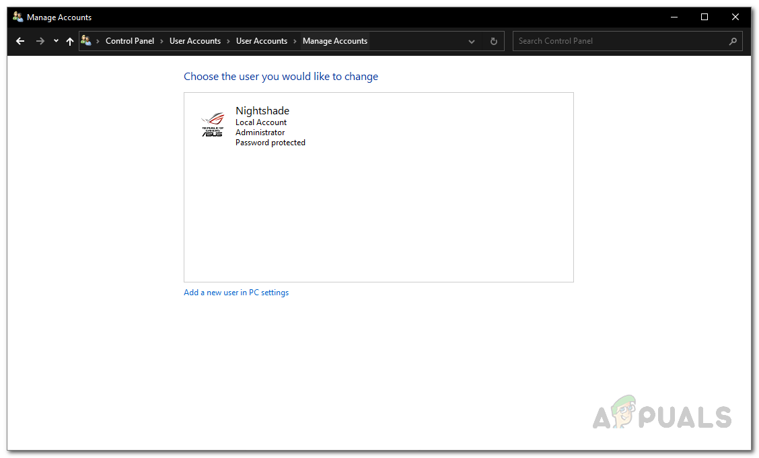Expand chevron right after Control Panel breadcrumb
This screenshot has width=759, height=458.
click(x=162, y=41)
